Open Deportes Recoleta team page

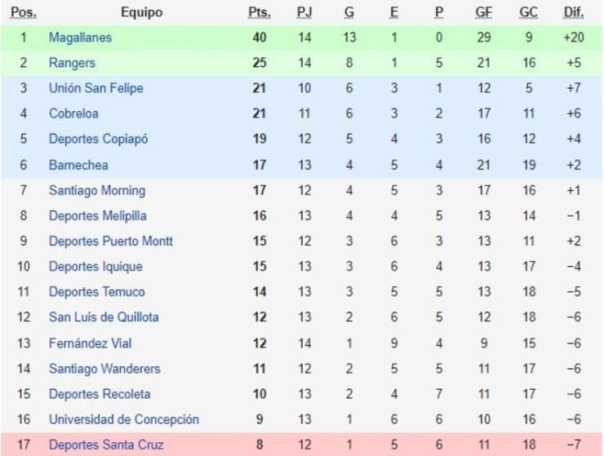coord(100,394)
